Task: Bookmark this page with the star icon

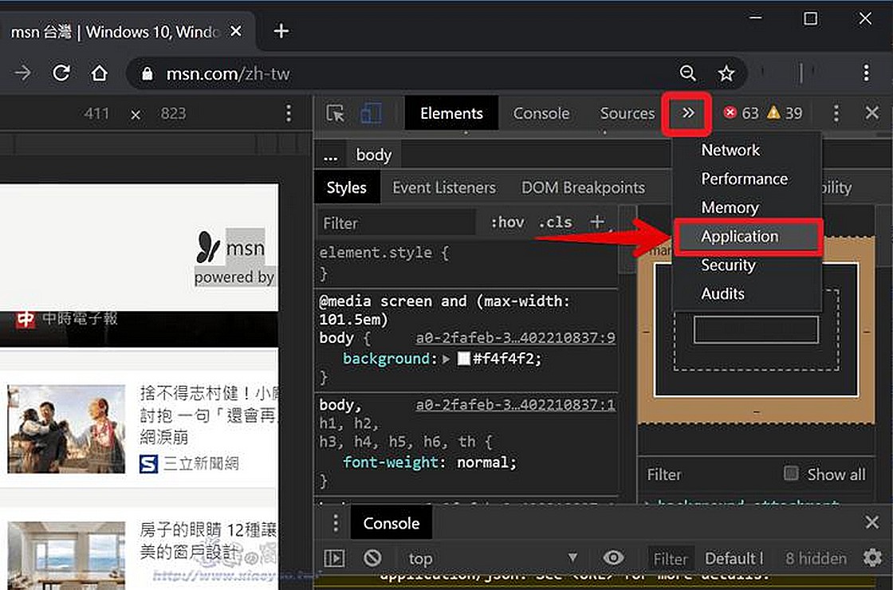Action: pos(726,73)
